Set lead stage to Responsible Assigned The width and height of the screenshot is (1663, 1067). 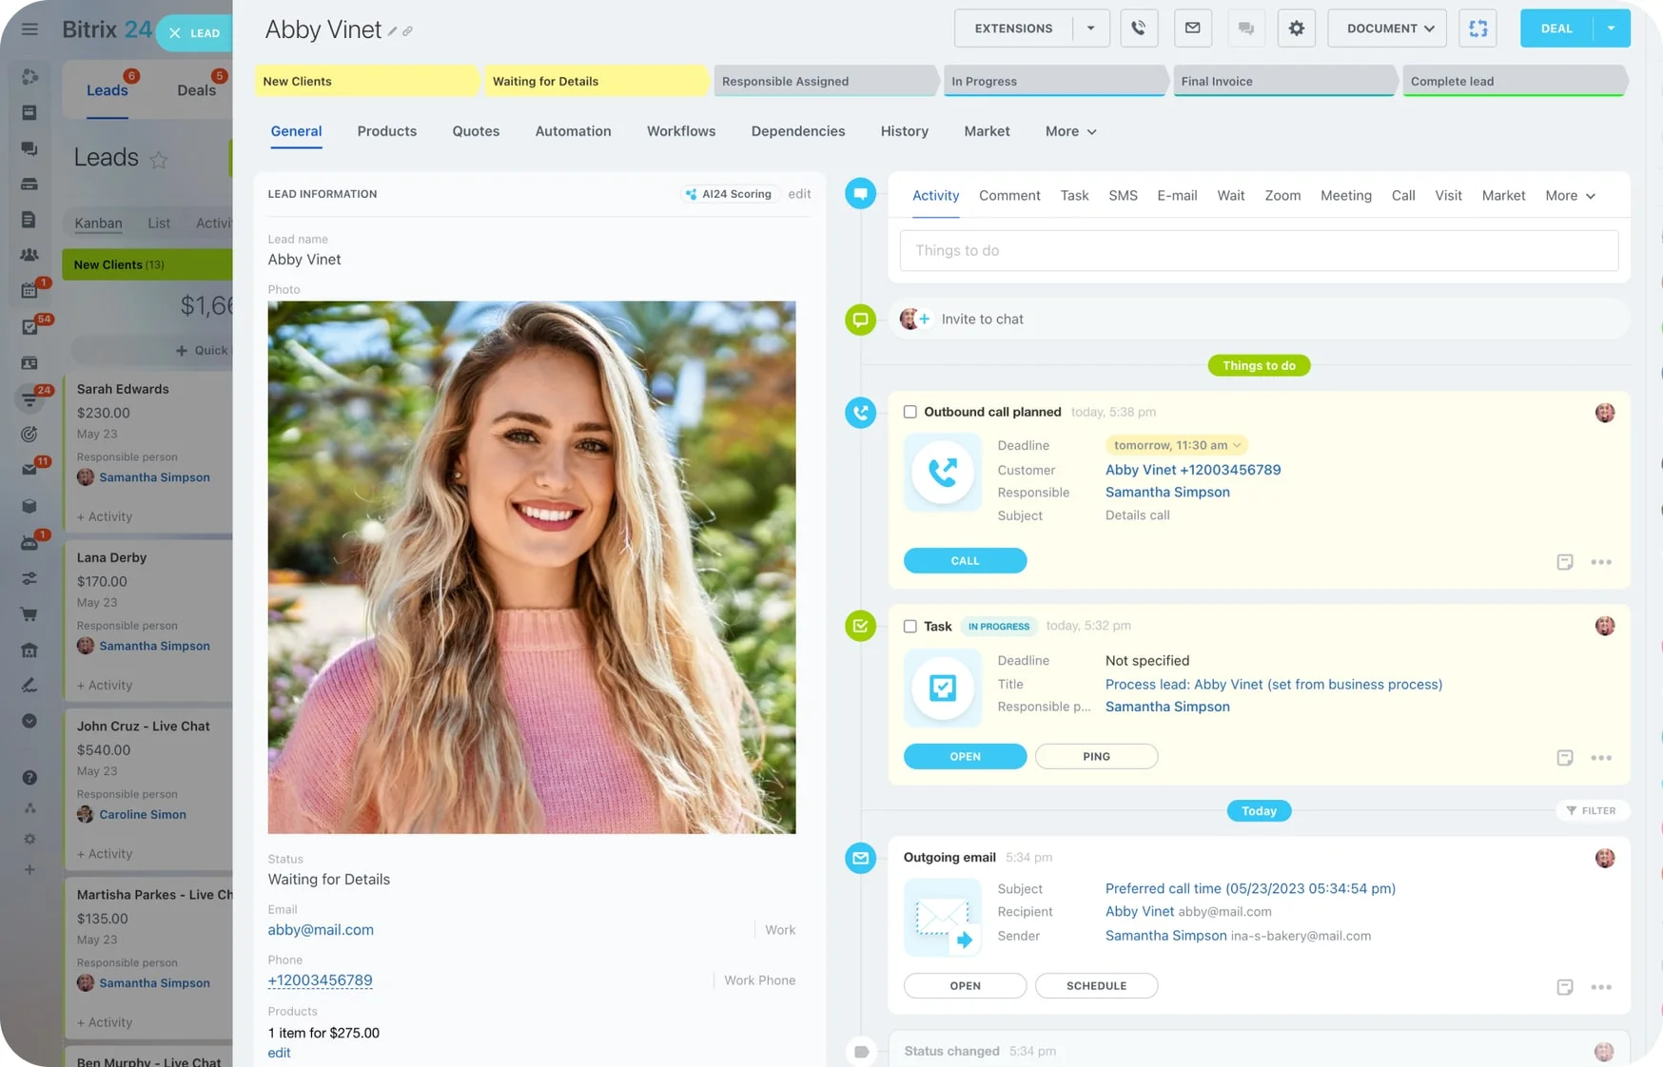pos(826,81)
